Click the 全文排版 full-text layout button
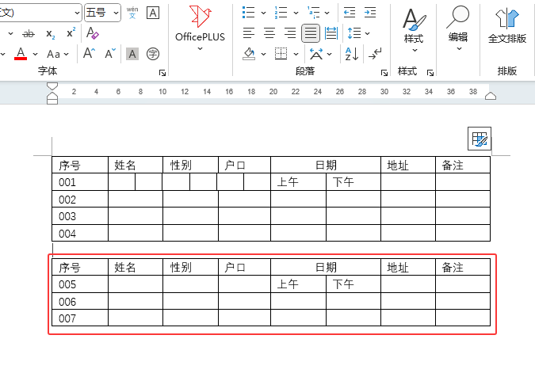 tap(507, 27)
